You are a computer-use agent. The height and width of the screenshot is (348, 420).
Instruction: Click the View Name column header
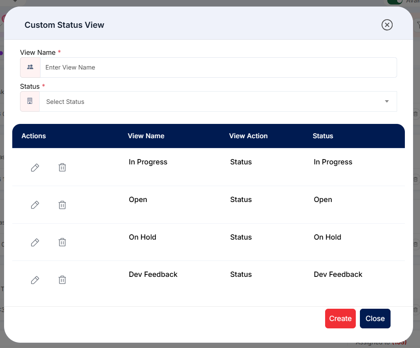[146, 136]
